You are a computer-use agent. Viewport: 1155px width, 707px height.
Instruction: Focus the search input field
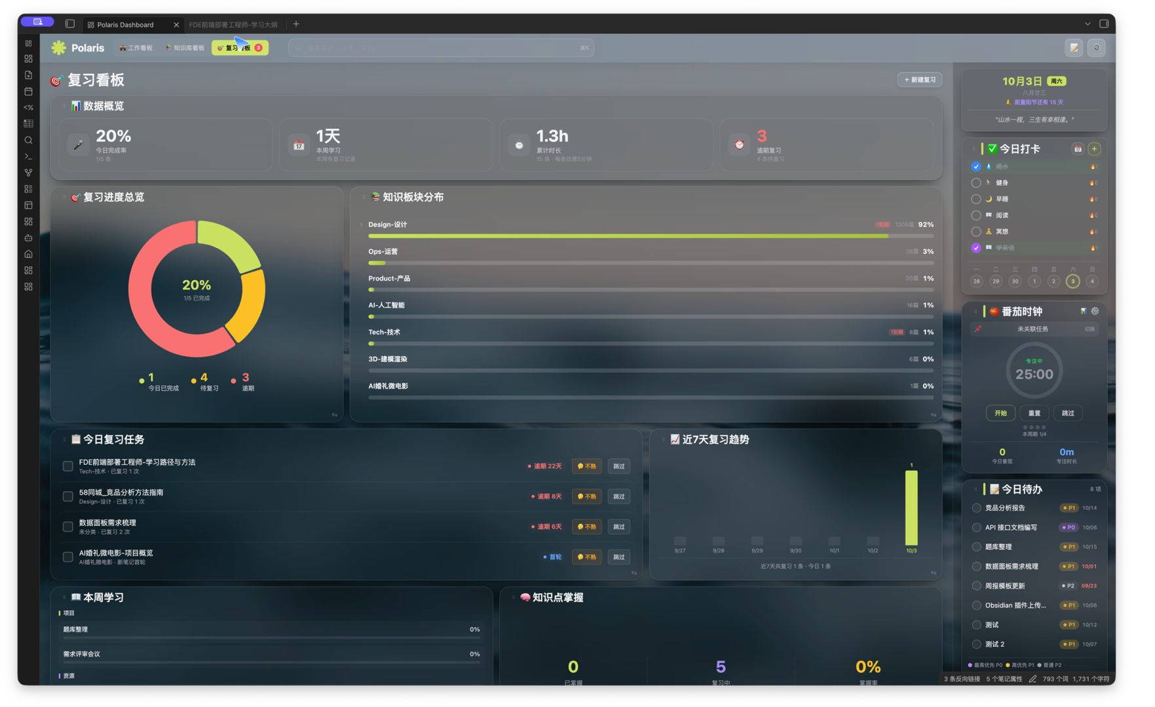coord(441,48)
